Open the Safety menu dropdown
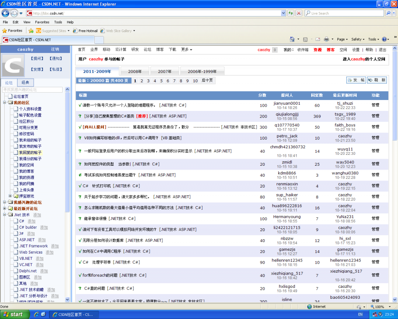This screenshot has width=398, height=319. coord(358,39)
